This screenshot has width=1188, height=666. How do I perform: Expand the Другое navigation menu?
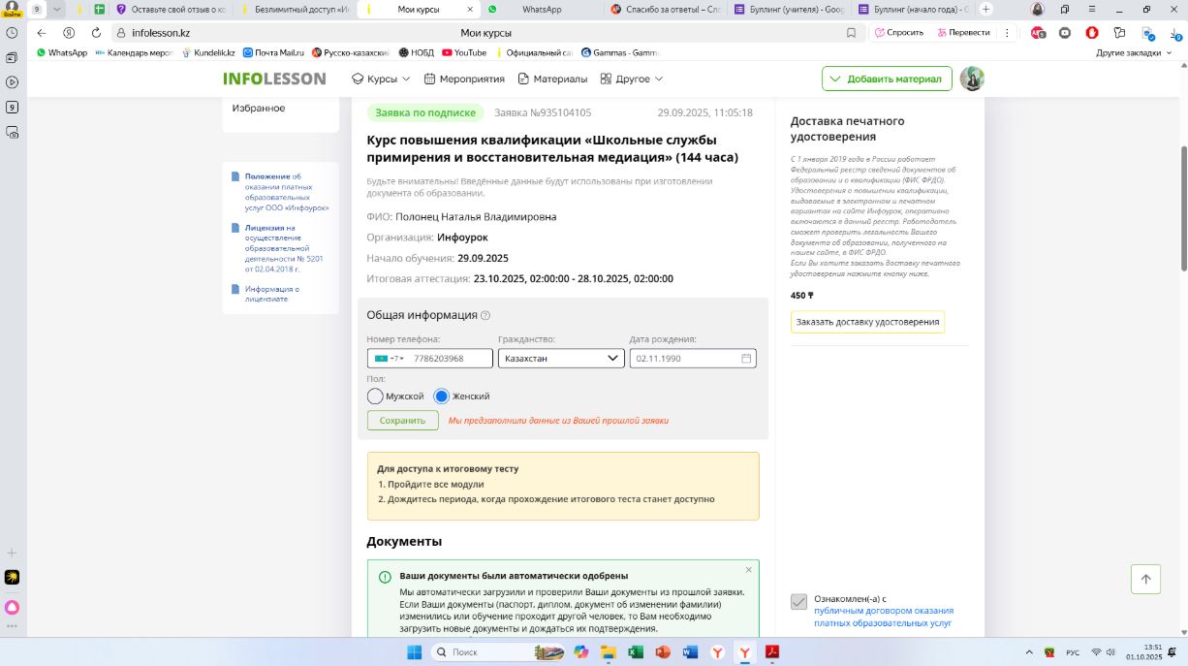pyautogui.click(x=632, y=79)
